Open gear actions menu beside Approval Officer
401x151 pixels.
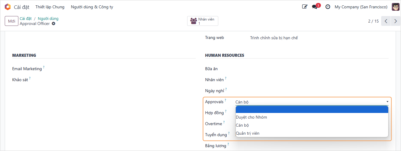[54, 23]
